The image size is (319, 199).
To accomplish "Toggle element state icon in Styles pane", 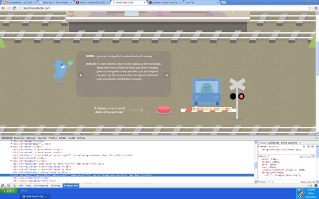I will point(309,146).
